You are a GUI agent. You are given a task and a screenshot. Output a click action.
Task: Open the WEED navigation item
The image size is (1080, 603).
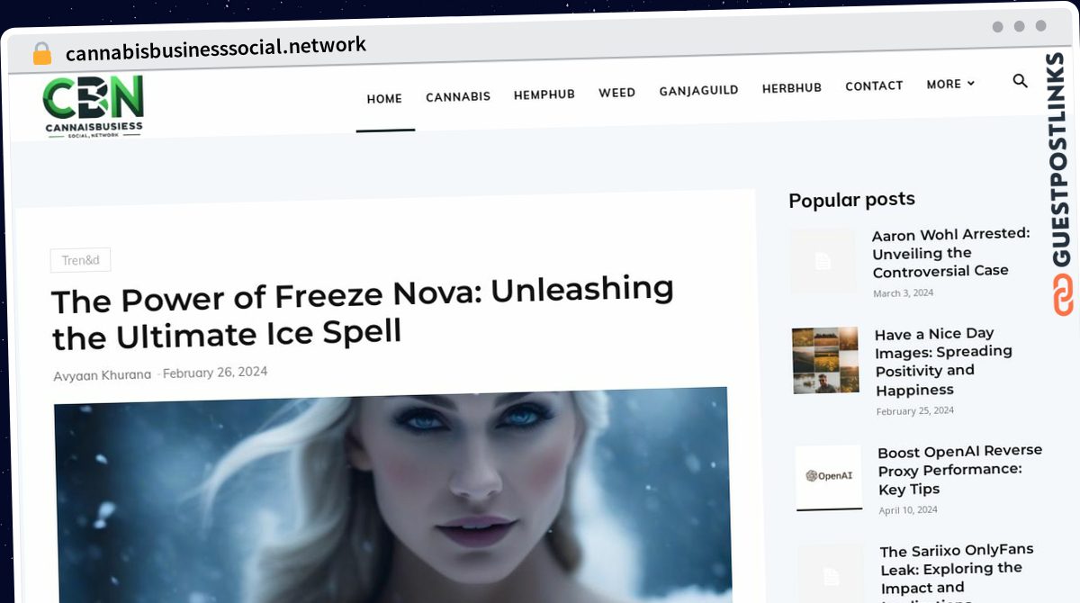[616, 93]
